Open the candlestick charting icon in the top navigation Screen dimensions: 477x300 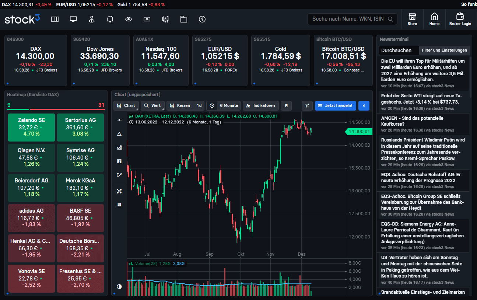click(165, 19)
